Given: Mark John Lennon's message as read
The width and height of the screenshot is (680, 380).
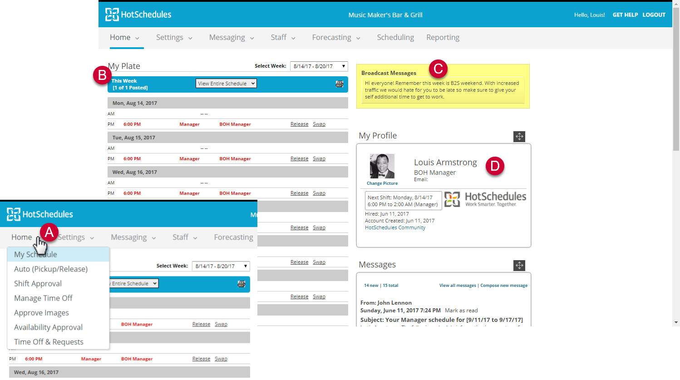Looking at the screenshot, I should [x=461, y=311].
